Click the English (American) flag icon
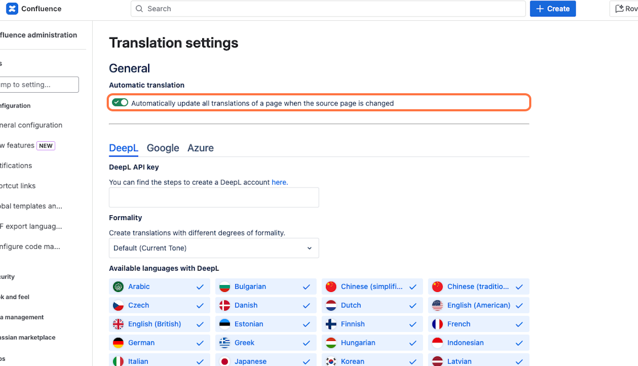The image size is (638, 366). (437, 305)
